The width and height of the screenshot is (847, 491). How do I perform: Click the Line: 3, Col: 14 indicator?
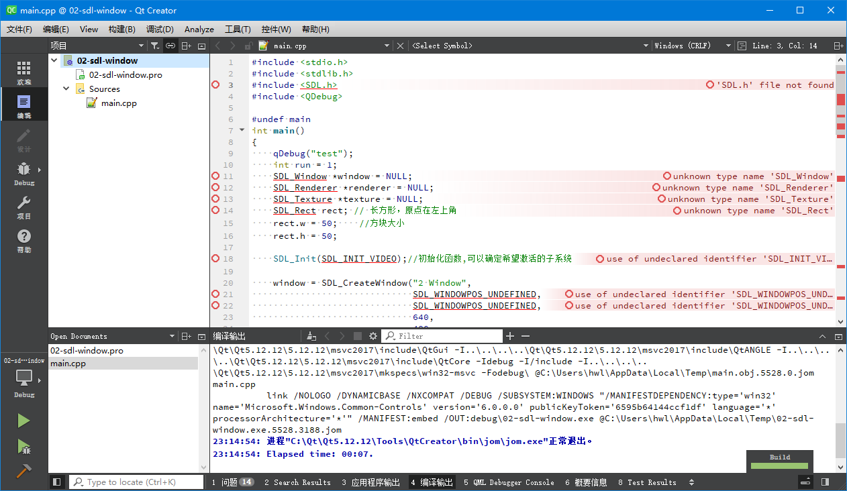[785, 46]
